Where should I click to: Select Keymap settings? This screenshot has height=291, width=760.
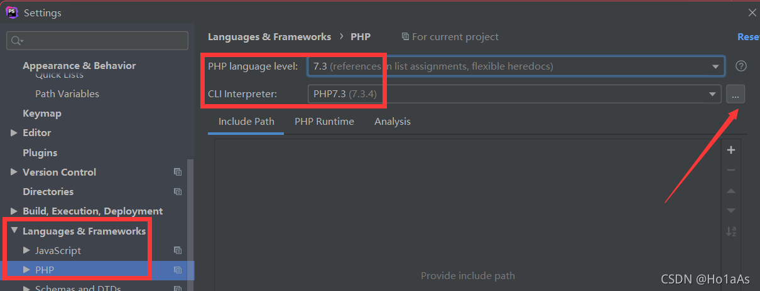pyautogui.click(x=42, y=114)
